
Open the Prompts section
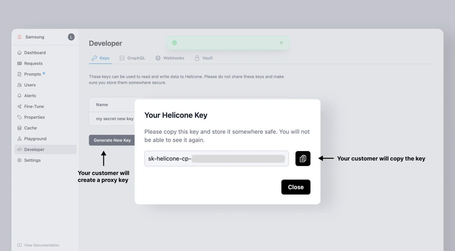point(32,74)
